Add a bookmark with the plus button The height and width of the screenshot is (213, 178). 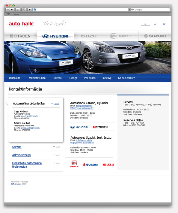(29, 10)
